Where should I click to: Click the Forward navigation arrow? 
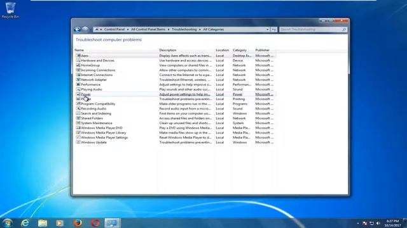(x=85, y=29)
